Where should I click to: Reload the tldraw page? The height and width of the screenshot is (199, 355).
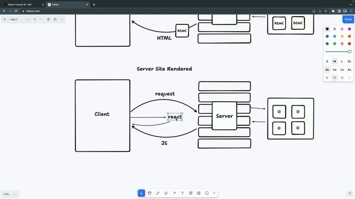tap(16, 11)
